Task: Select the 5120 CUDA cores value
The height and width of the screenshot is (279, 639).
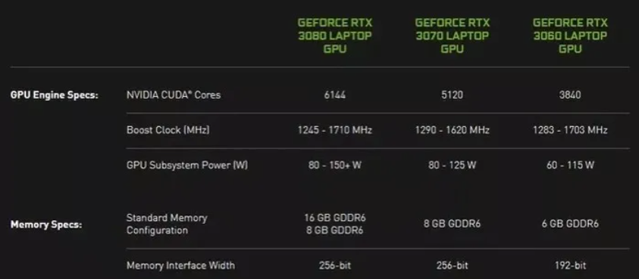Action: [453, 95]
